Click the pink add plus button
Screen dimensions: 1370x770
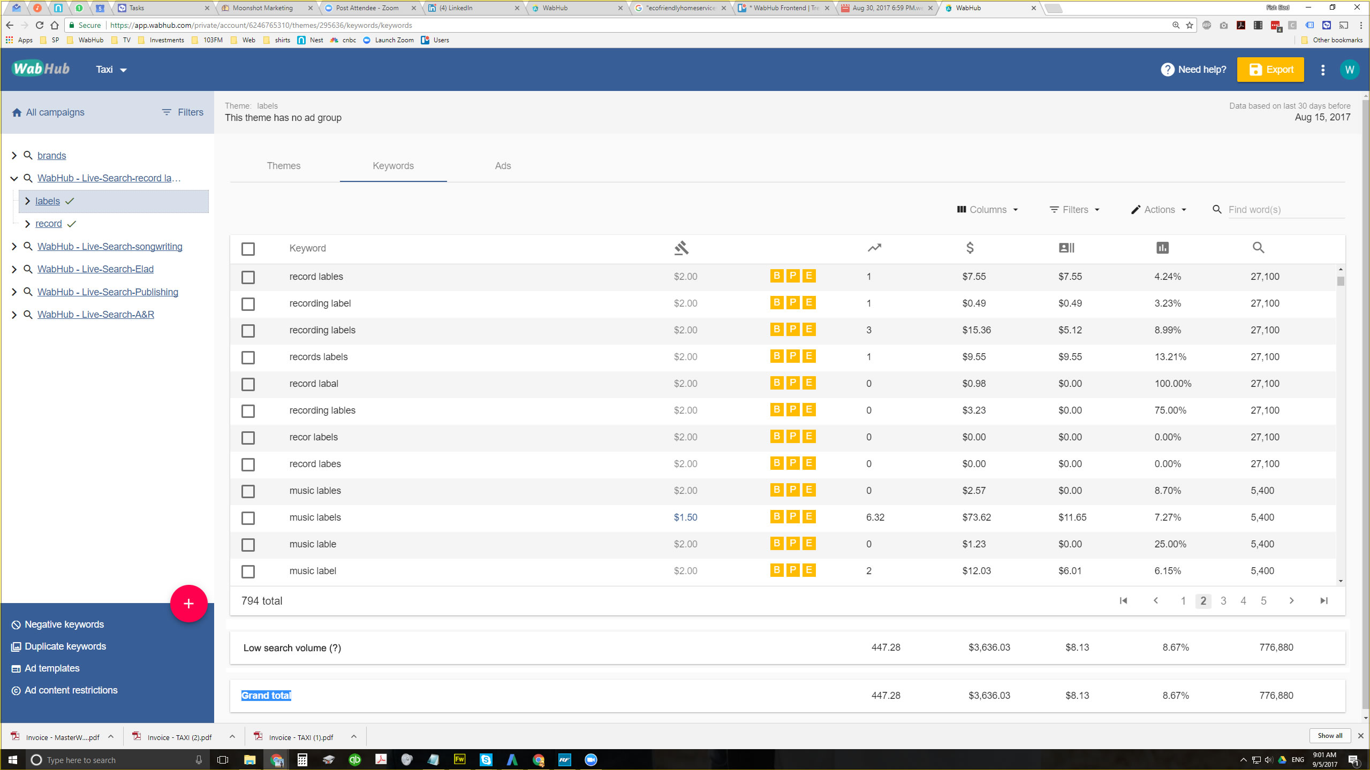[x=188, y=604]
